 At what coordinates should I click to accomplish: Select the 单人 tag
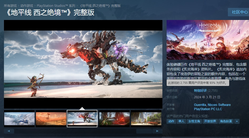181,121
